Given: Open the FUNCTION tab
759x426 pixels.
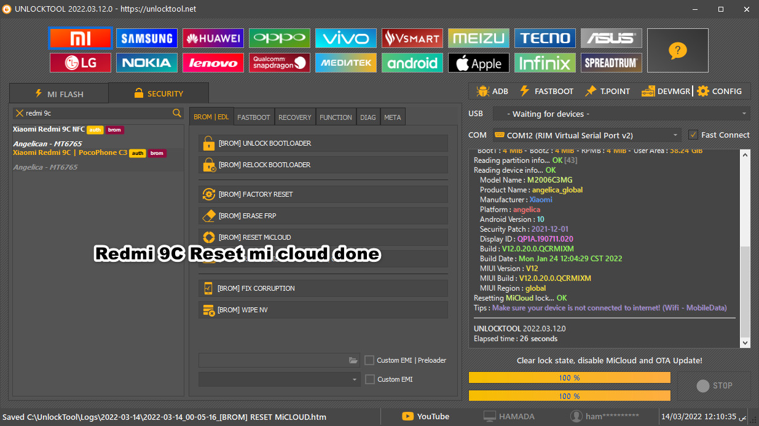Looking at the screenshot, I should pyautogui.click(x=336, y=117).
